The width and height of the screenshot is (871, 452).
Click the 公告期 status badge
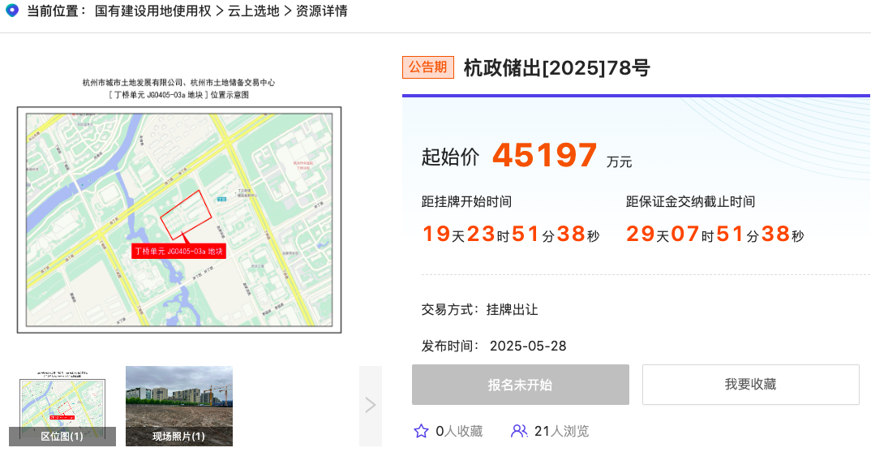click(427, 67)
